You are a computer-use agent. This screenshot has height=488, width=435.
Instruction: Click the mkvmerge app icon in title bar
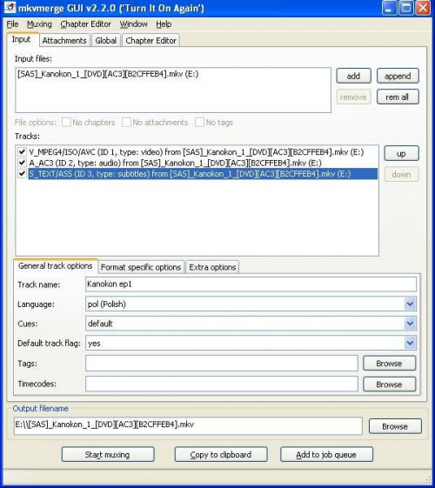(x=10, y=7)
